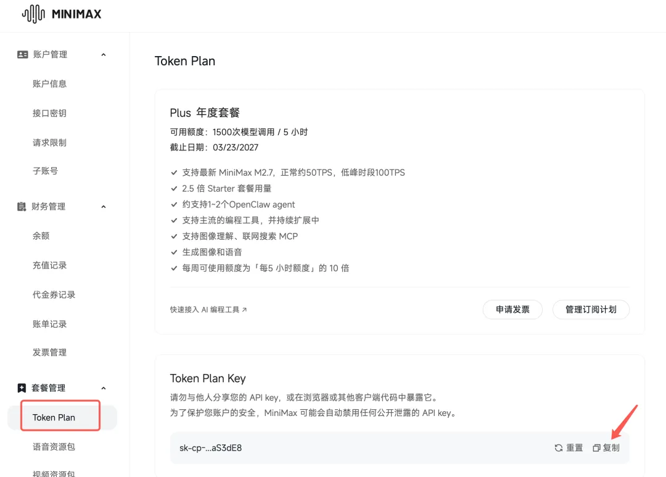
Task: Click the 申请发票 button
Action: [x=512, y=309]
